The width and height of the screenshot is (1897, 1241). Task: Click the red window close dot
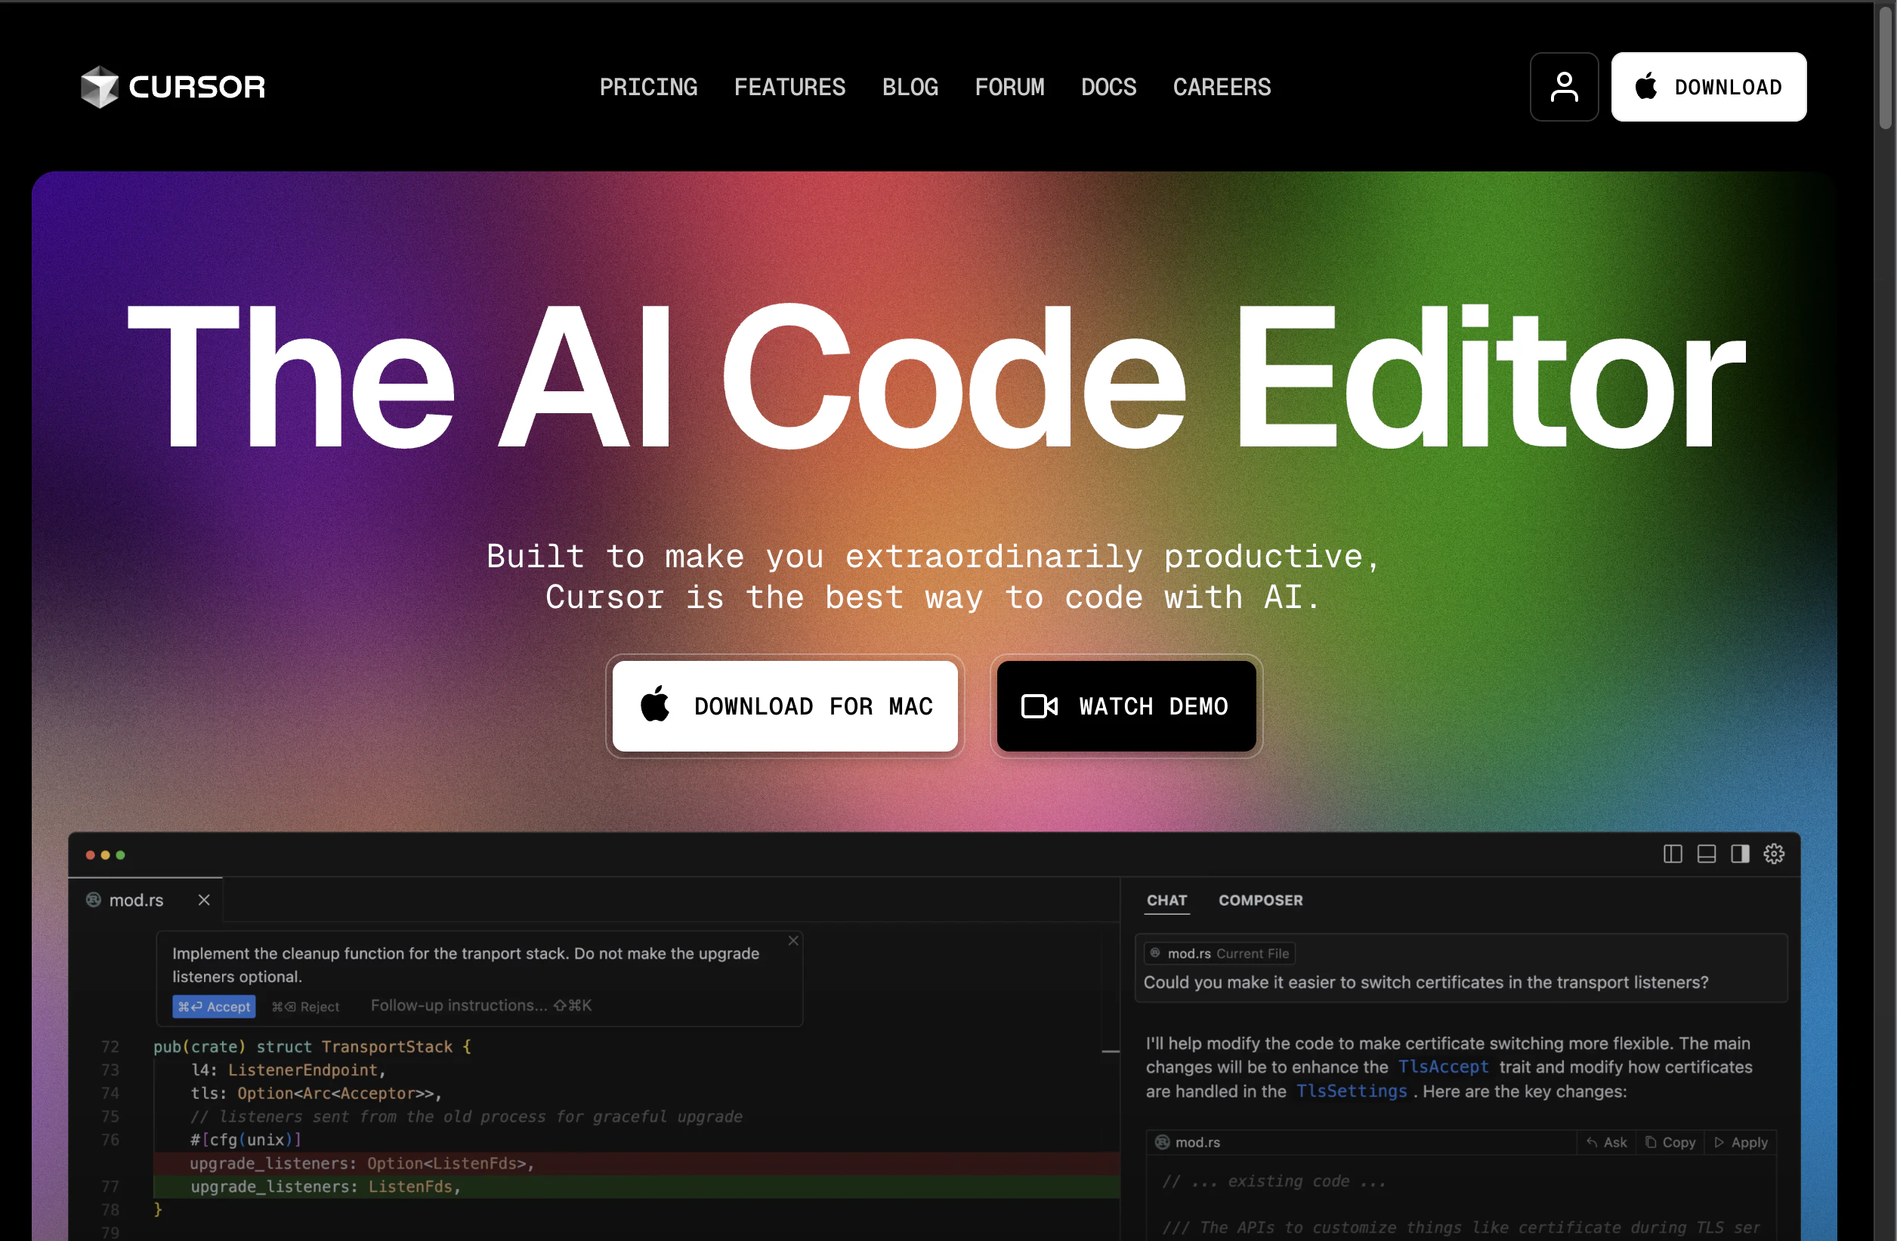[x=90, y=855]
